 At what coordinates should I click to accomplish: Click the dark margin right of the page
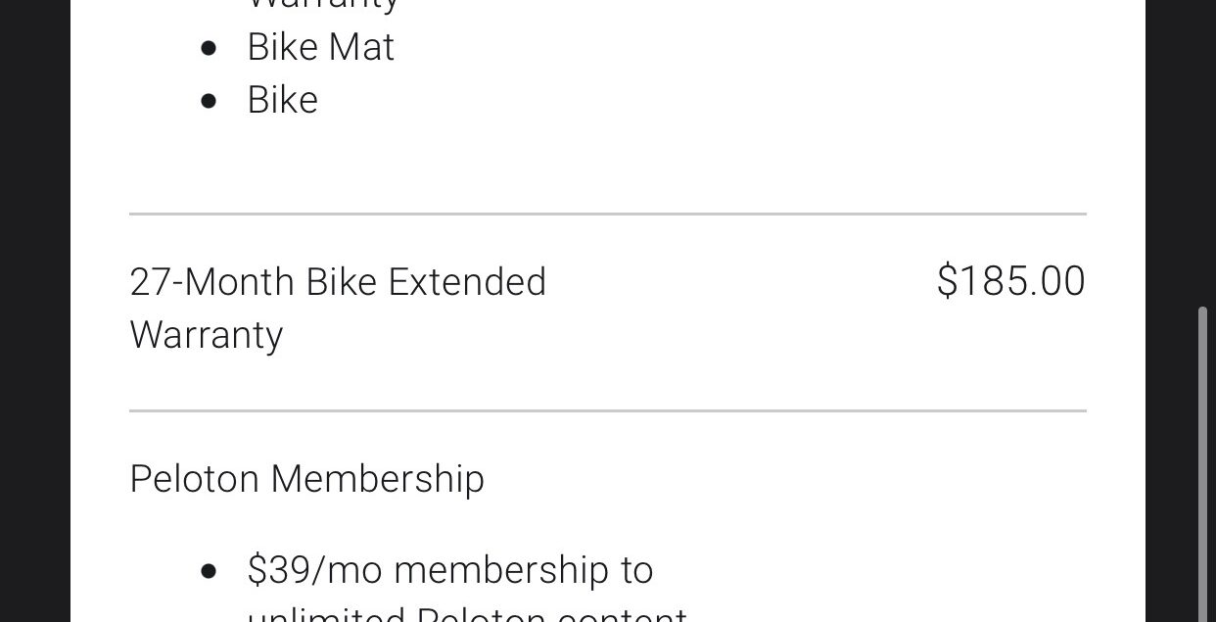(x=1170, y=311)
